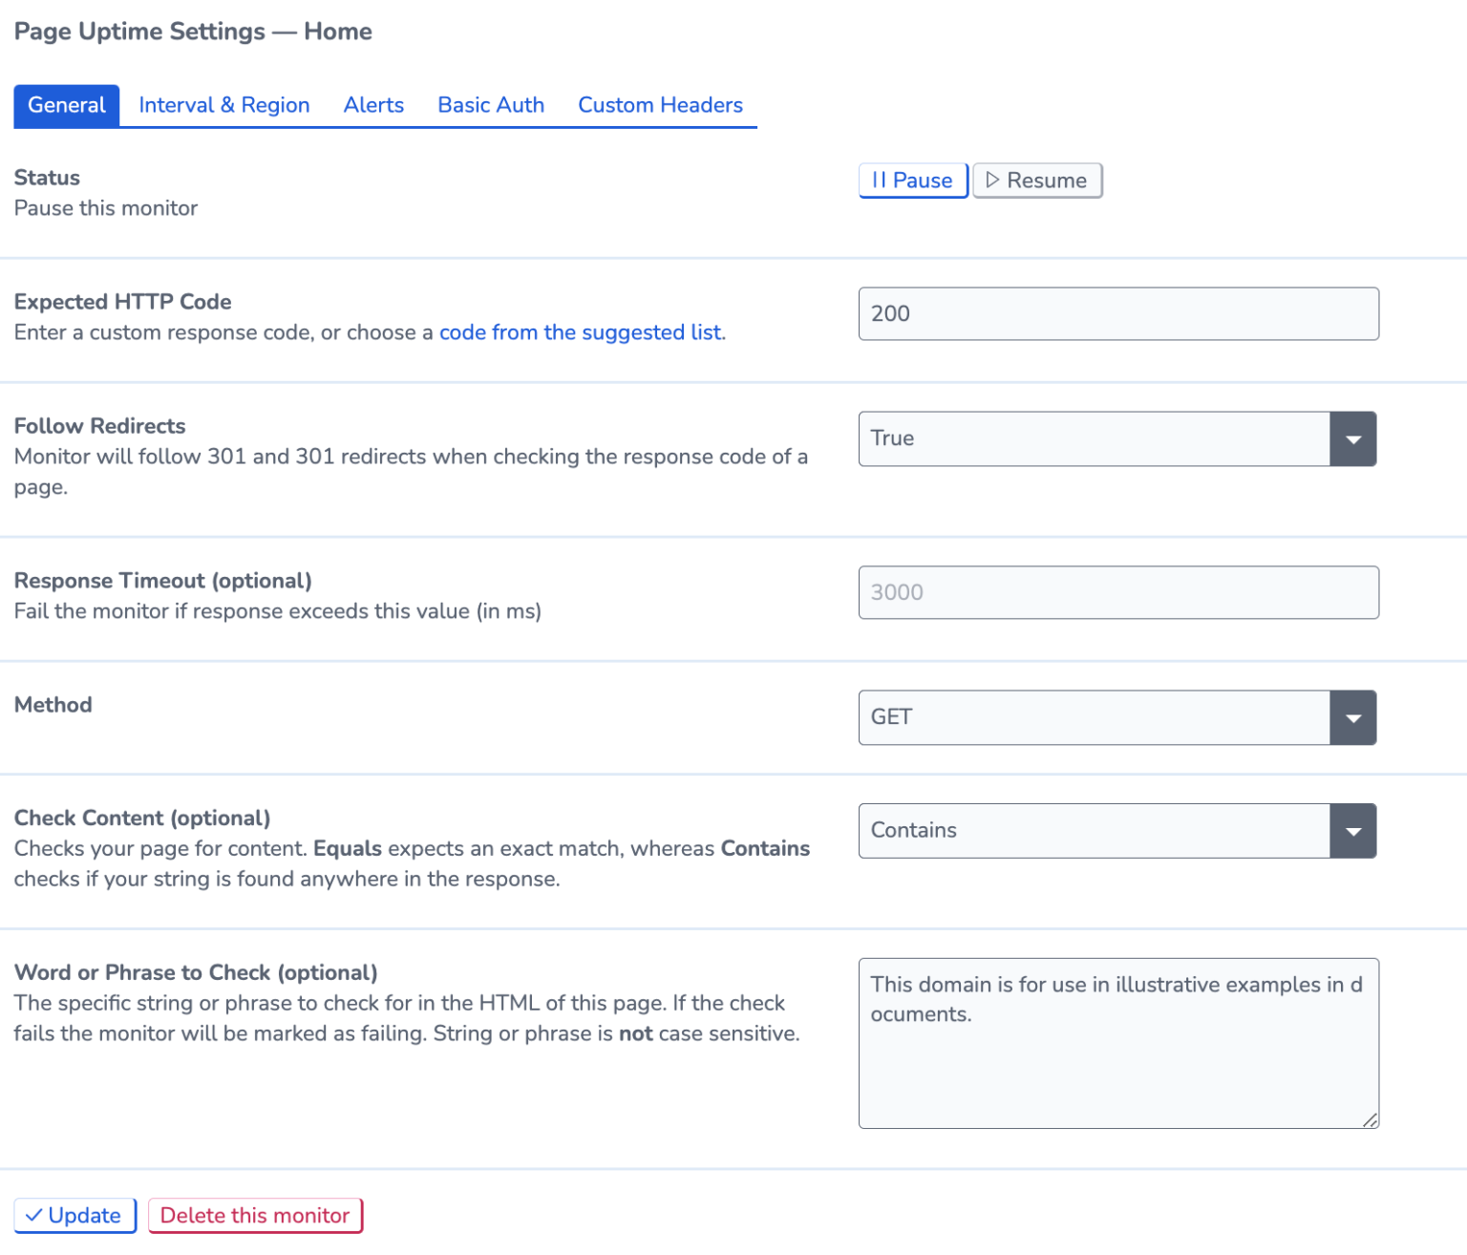Click the code from the suggested list link
1467x1255 pixels.
coord(580,332)
